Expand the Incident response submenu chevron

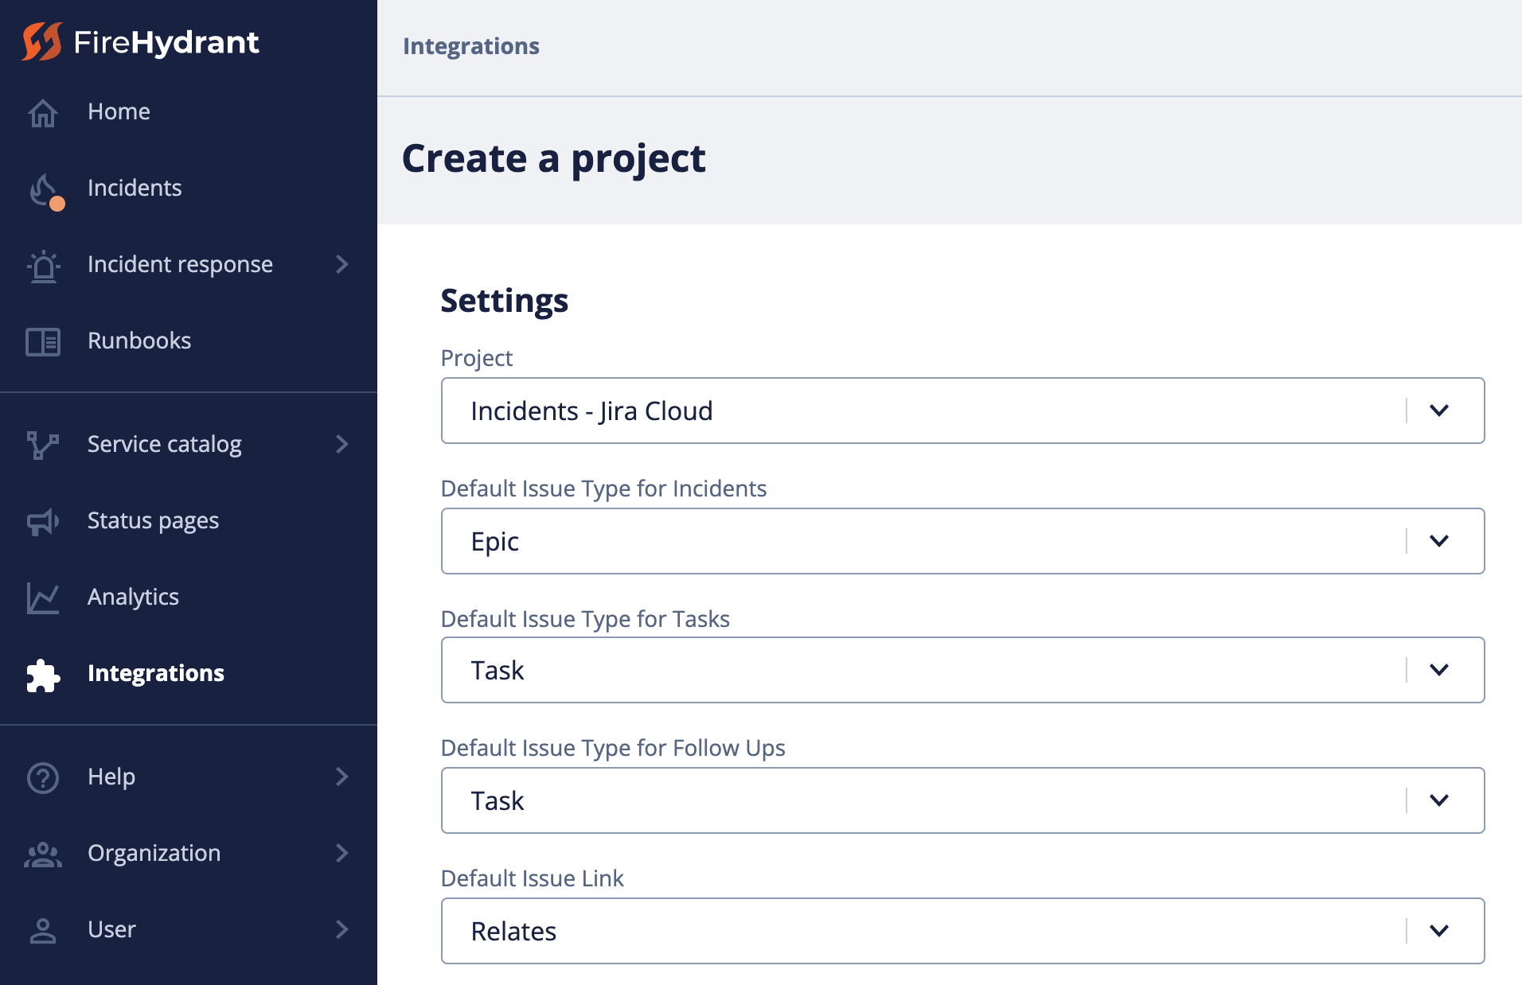[342, 264]
